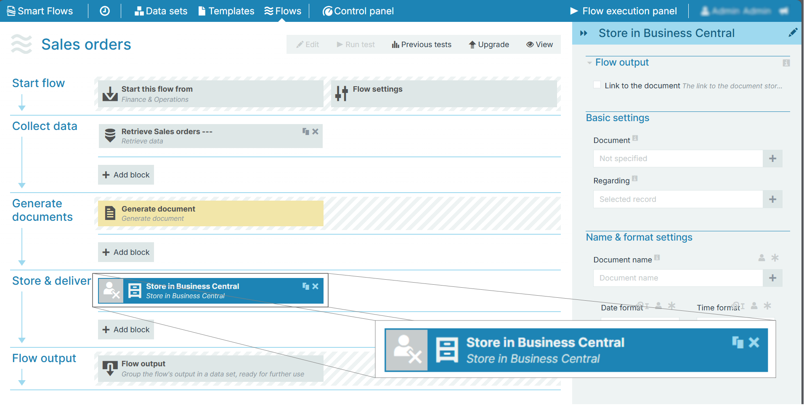This screenshot has width=804, height=405.
Task: Click the pencil edit icon in panel header
Action: (793, 33)
